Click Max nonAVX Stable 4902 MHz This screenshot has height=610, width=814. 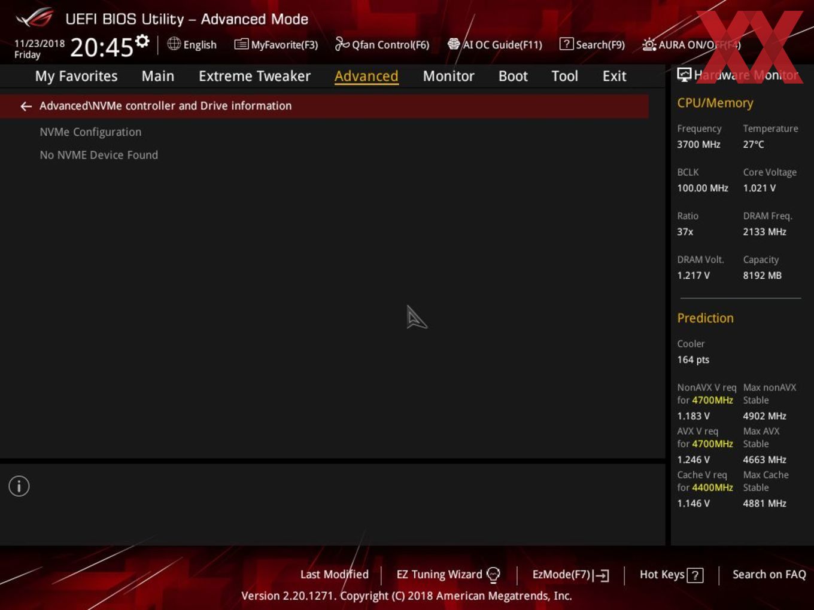point(764,416)
